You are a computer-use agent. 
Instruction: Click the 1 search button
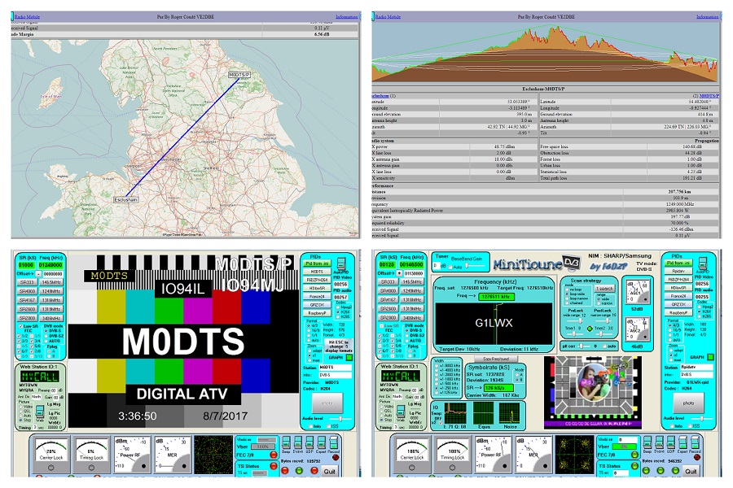click(x=604, y=289)
